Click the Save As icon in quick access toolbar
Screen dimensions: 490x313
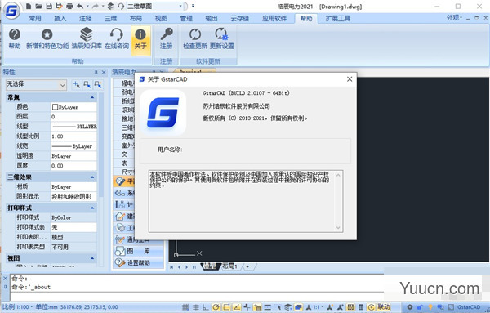pos(59,6)
